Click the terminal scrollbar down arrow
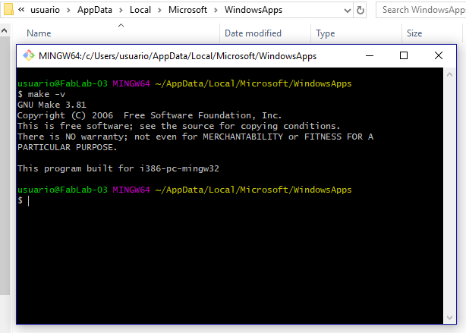Viewport: 466px width, 333px height. coord(449,318)
